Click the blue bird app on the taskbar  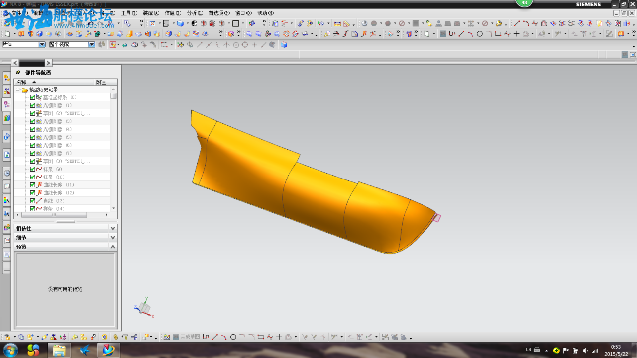[84, 350]
